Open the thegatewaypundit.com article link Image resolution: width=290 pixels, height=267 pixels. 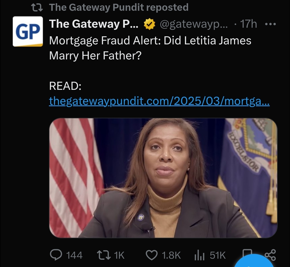click(159, 101)
